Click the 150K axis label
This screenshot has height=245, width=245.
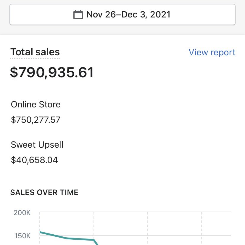tap(22, 236)
